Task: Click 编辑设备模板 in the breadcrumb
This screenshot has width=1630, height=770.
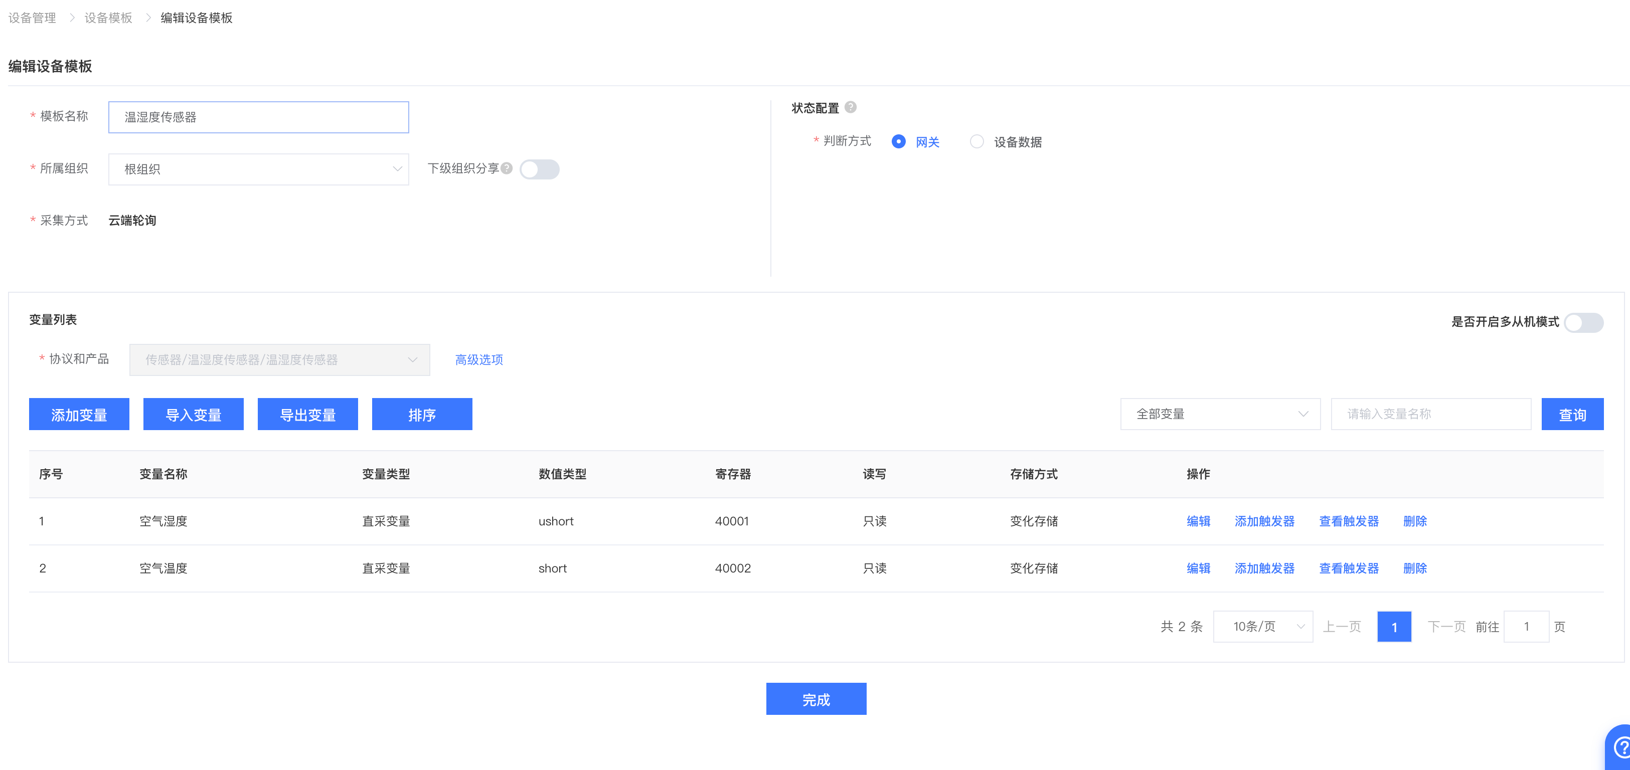Action: (x=196, y=18)
